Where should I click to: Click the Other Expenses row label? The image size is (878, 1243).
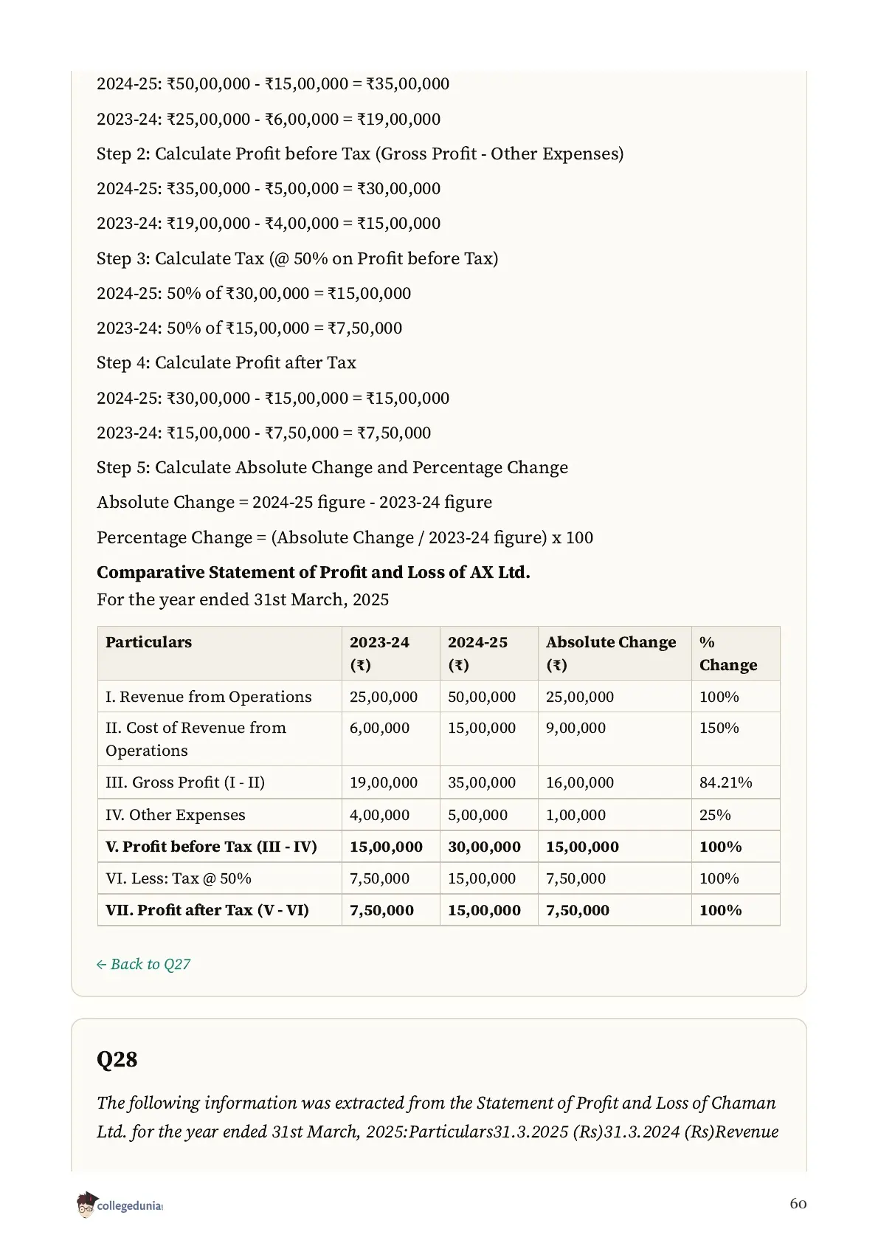[175, 815]
